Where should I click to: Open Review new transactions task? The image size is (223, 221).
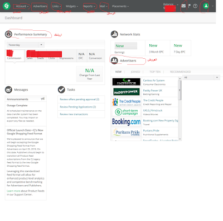coord(74,114)
